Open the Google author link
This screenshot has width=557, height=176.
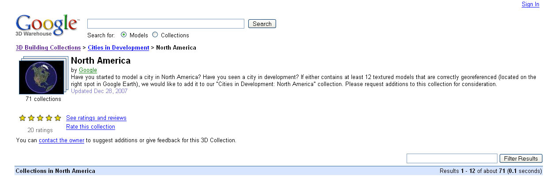88,70
